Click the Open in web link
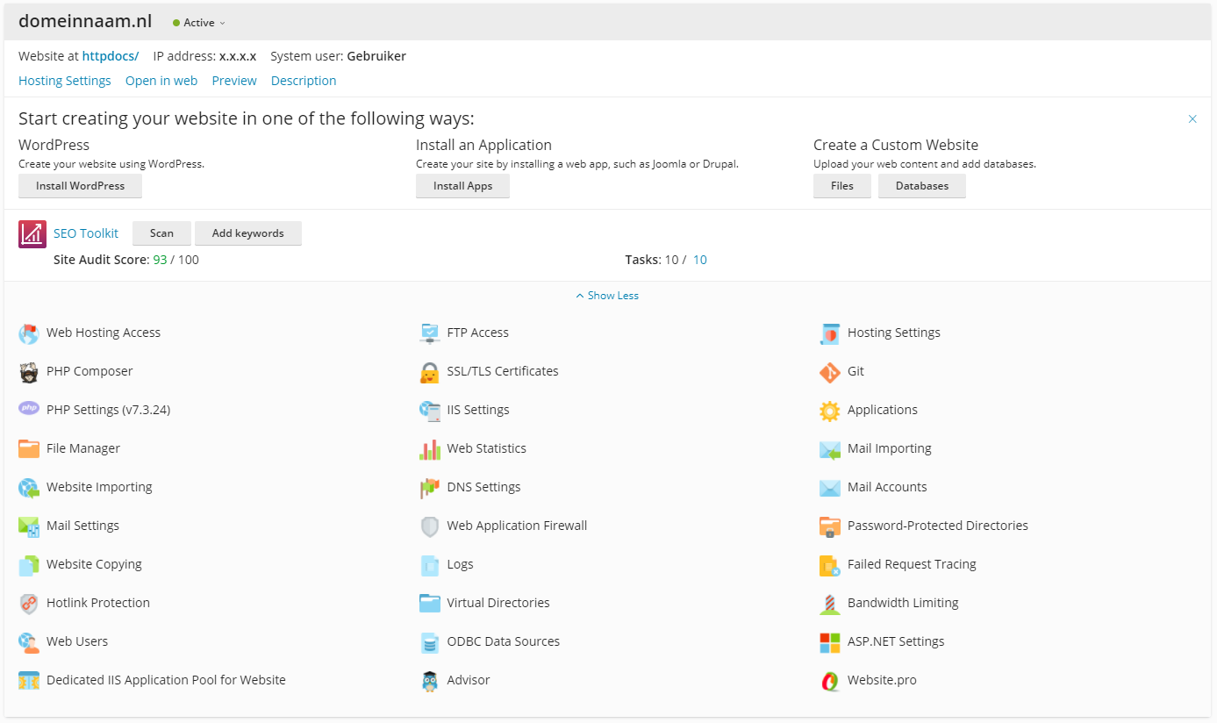The height and width of the screenshot is (723, 1217). pyautogui.click(x=161, y=81)
